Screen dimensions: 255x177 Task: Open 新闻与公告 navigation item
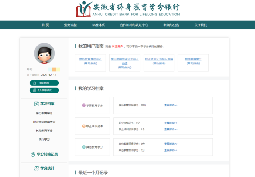click(x=171, y=25)
